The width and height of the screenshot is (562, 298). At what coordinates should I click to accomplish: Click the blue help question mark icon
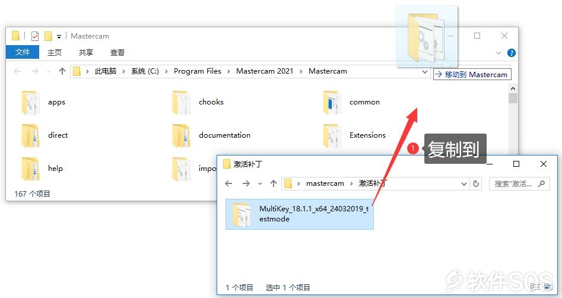pos(512,53)
